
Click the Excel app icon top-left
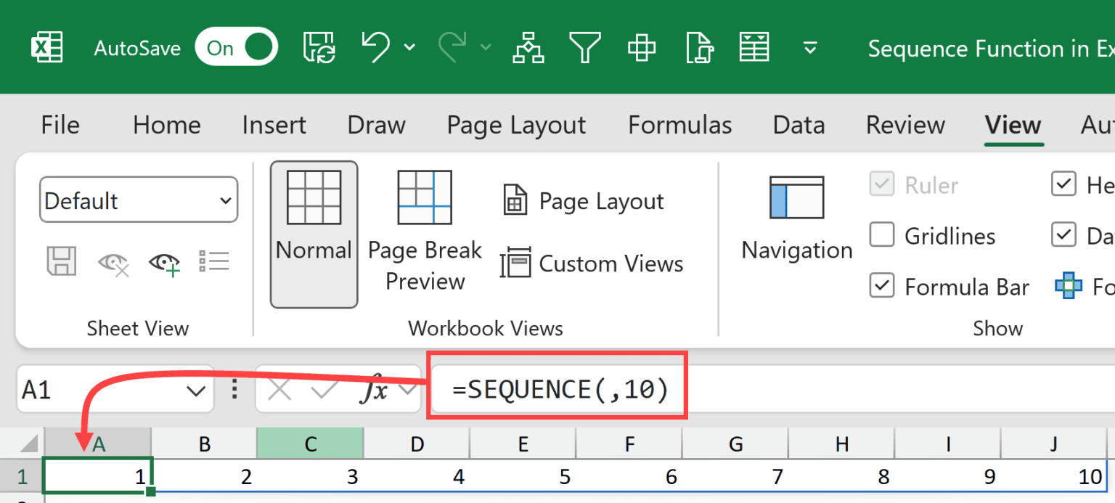pyautogui.click(x=46, y=46)
